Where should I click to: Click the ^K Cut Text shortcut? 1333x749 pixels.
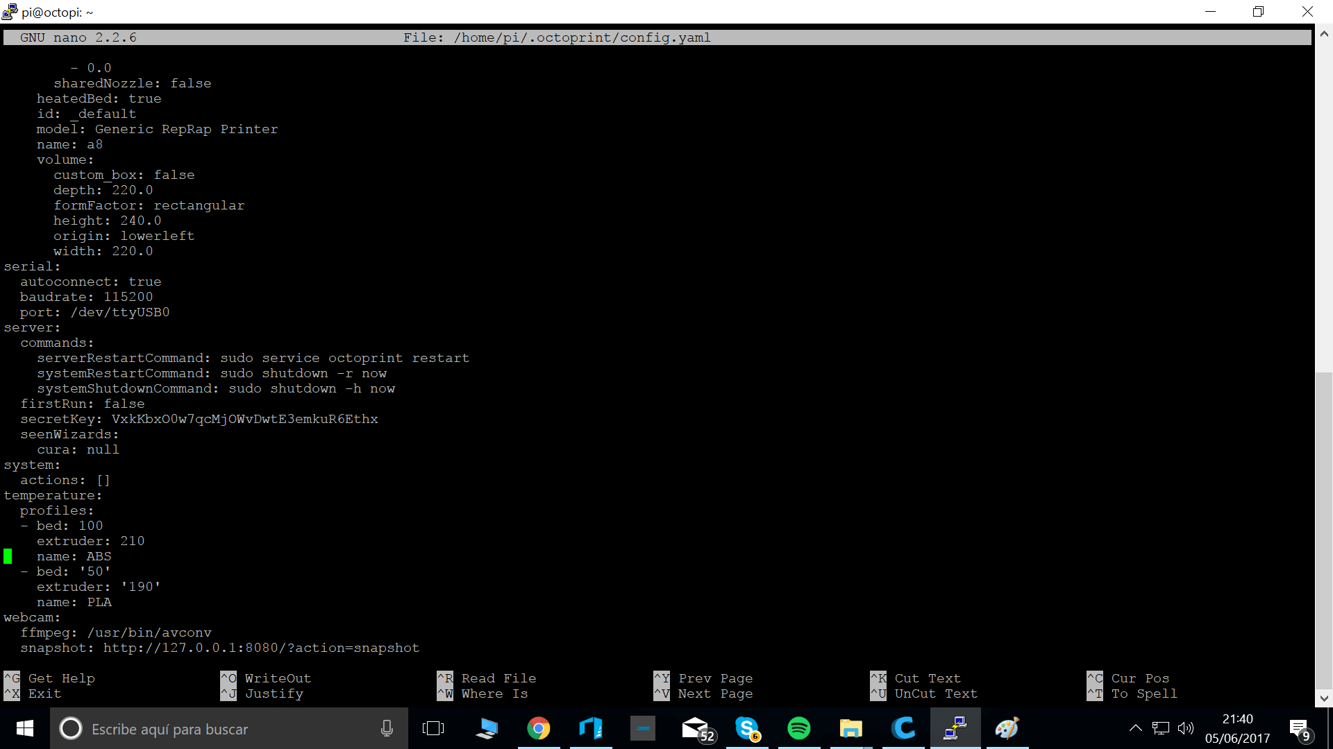pos(916,678)
